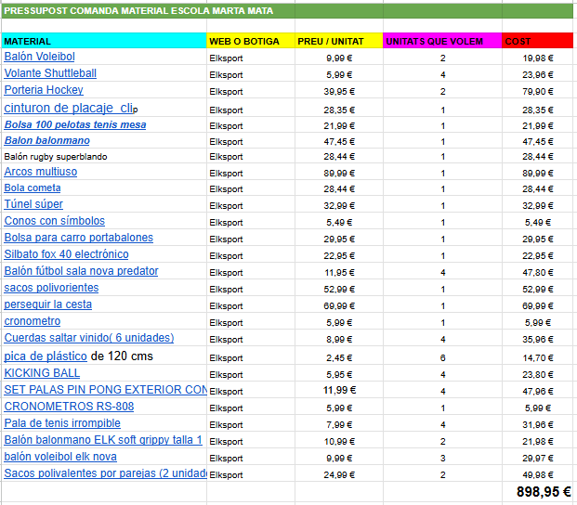Select the yellow WEB O BOTIGA header

(249, 41)
